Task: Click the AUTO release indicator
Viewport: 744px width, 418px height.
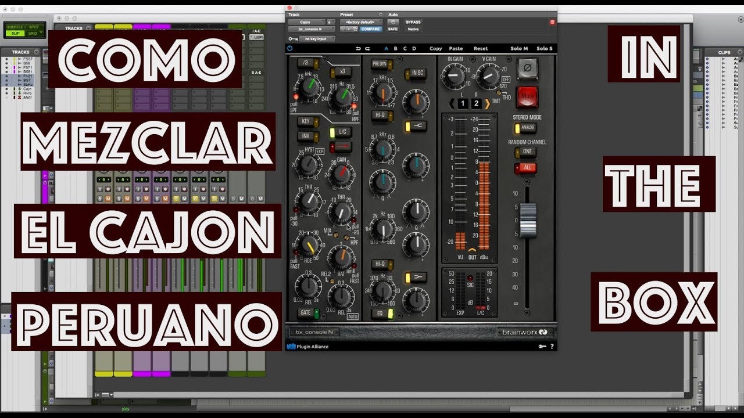Action: tap(352, 316)
